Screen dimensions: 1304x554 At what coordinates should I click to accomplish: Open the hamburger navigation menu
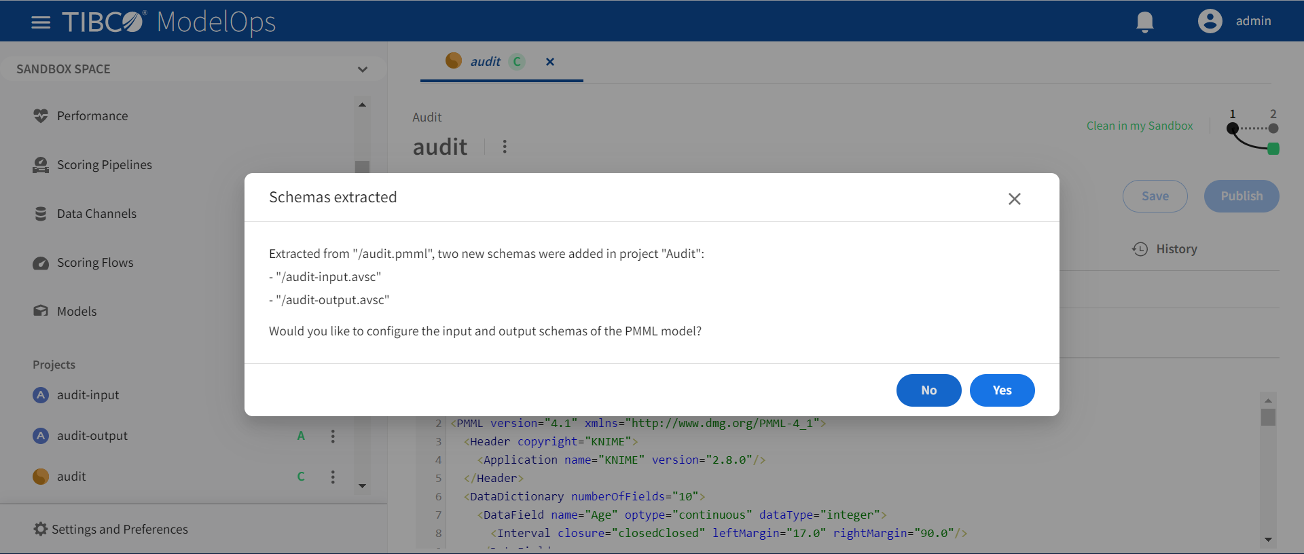pos(41,22)
